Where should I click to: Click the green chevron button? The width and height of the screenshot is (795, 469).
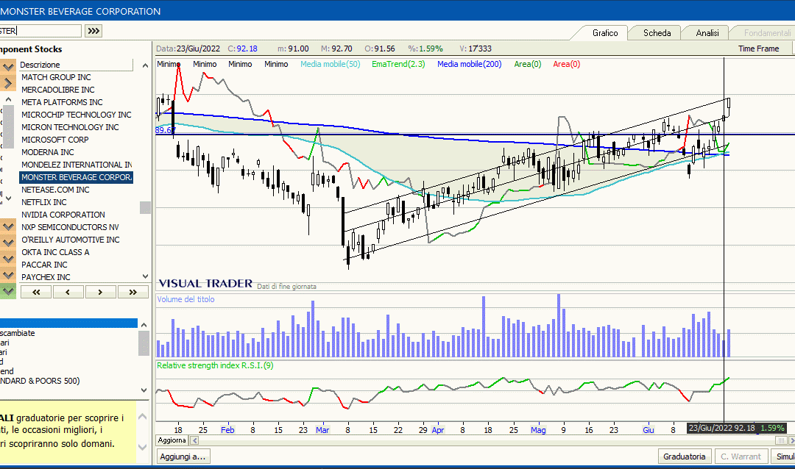tap(7, 291)
